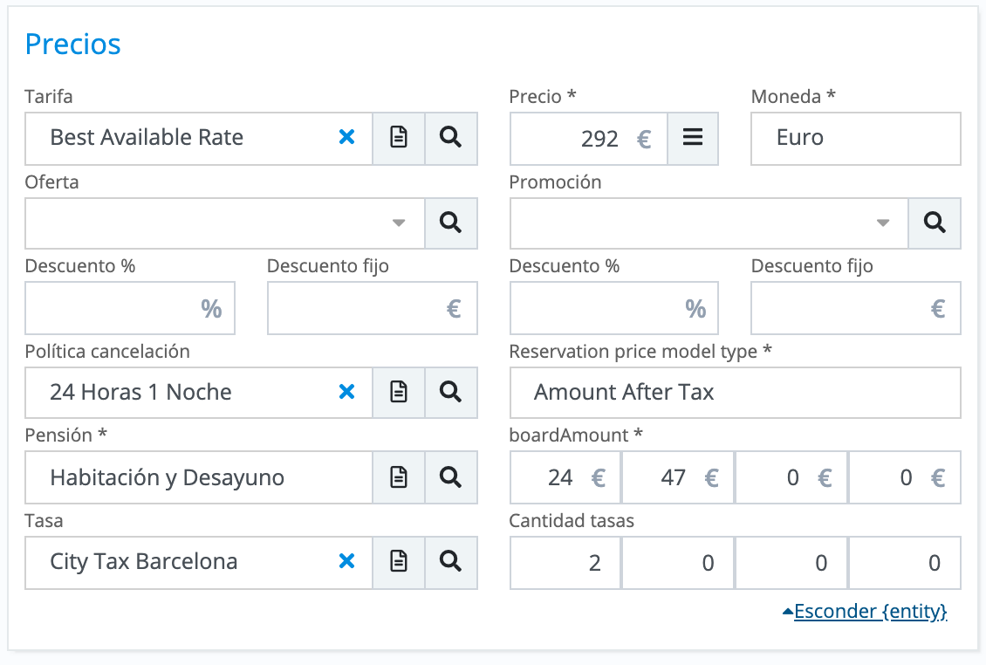The width and height of the screenshot is (986, 665).
Task: Click the Oferta search magnifier icon
Action: (x=450, y=223)
